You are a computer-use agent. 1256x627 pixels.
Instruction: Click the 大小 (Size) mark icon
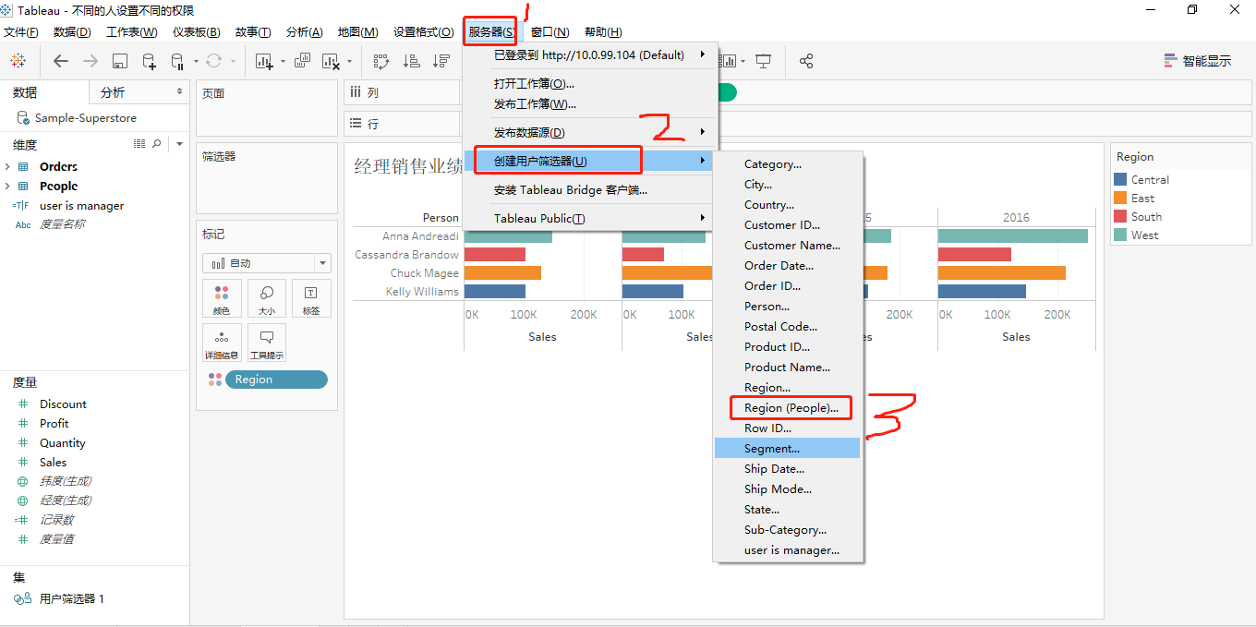tap(266, 297)
